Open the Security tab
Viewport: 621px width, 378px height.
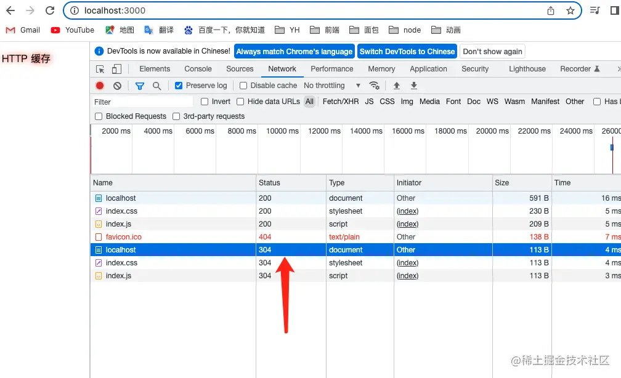pyautogui.click(x=475, y=69)
